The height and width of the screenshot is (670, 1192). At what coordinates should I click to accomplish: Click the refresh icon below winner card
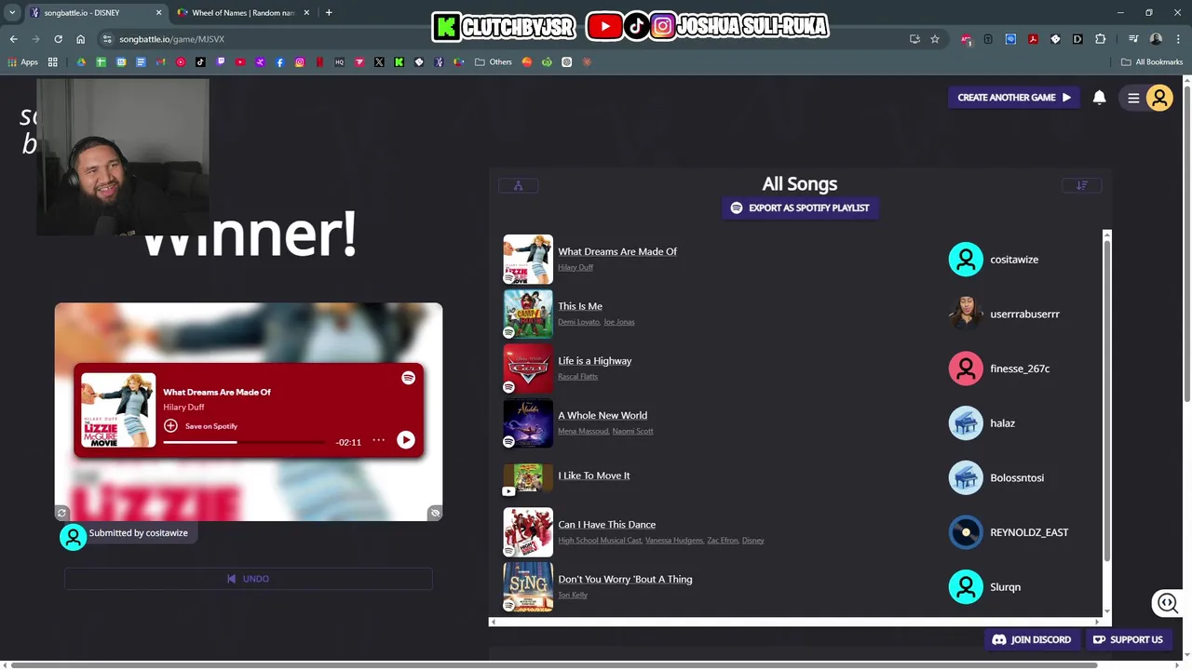coord(61,513)
